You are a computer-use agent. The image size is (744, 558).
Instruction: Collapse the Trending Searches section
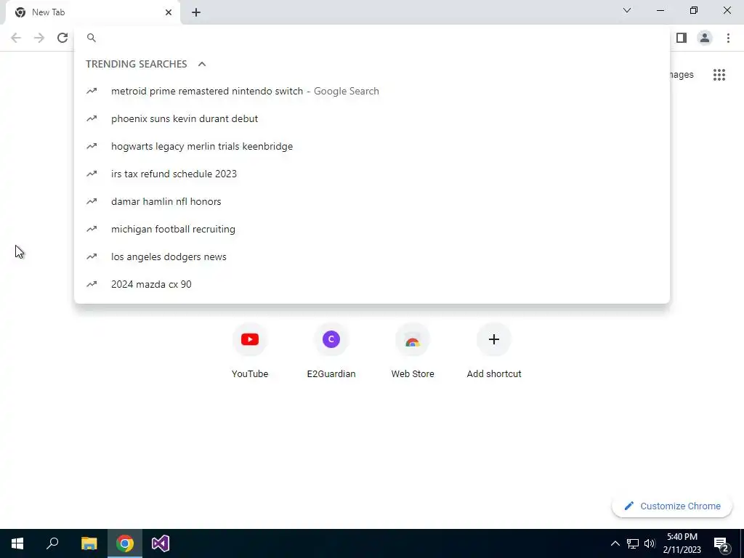(x=202, y=64)
